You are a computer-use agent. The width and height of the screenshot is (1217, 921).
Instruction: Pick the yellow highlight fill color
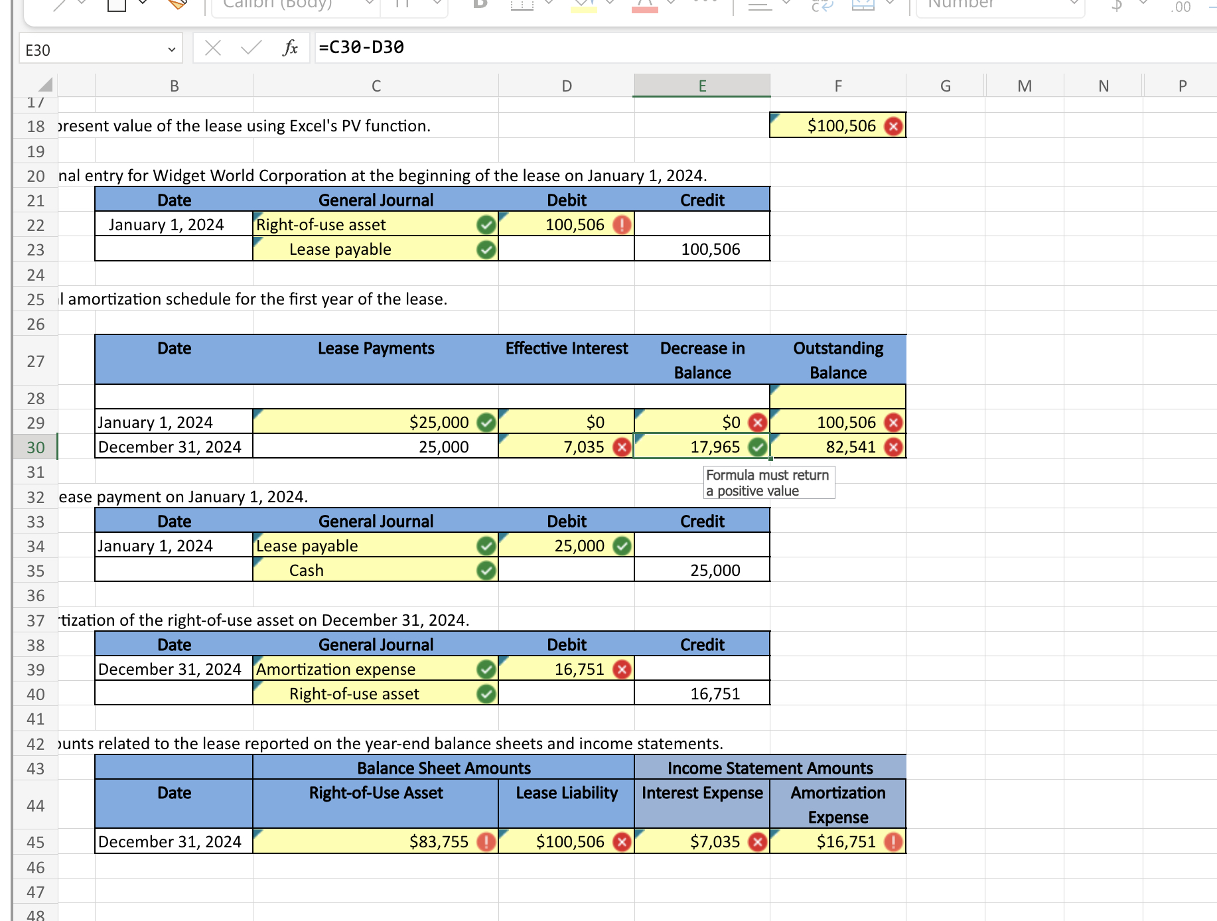coord(584,7)
